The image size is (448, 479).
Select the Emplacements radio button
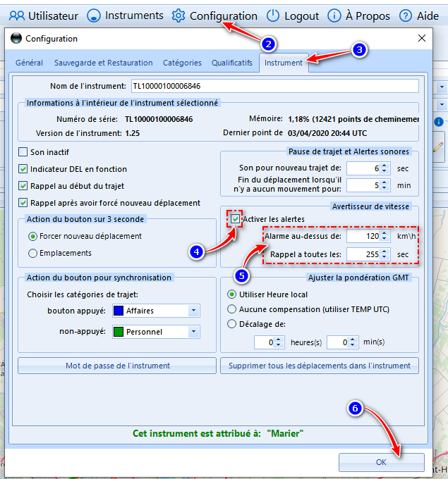coord(32,254)
